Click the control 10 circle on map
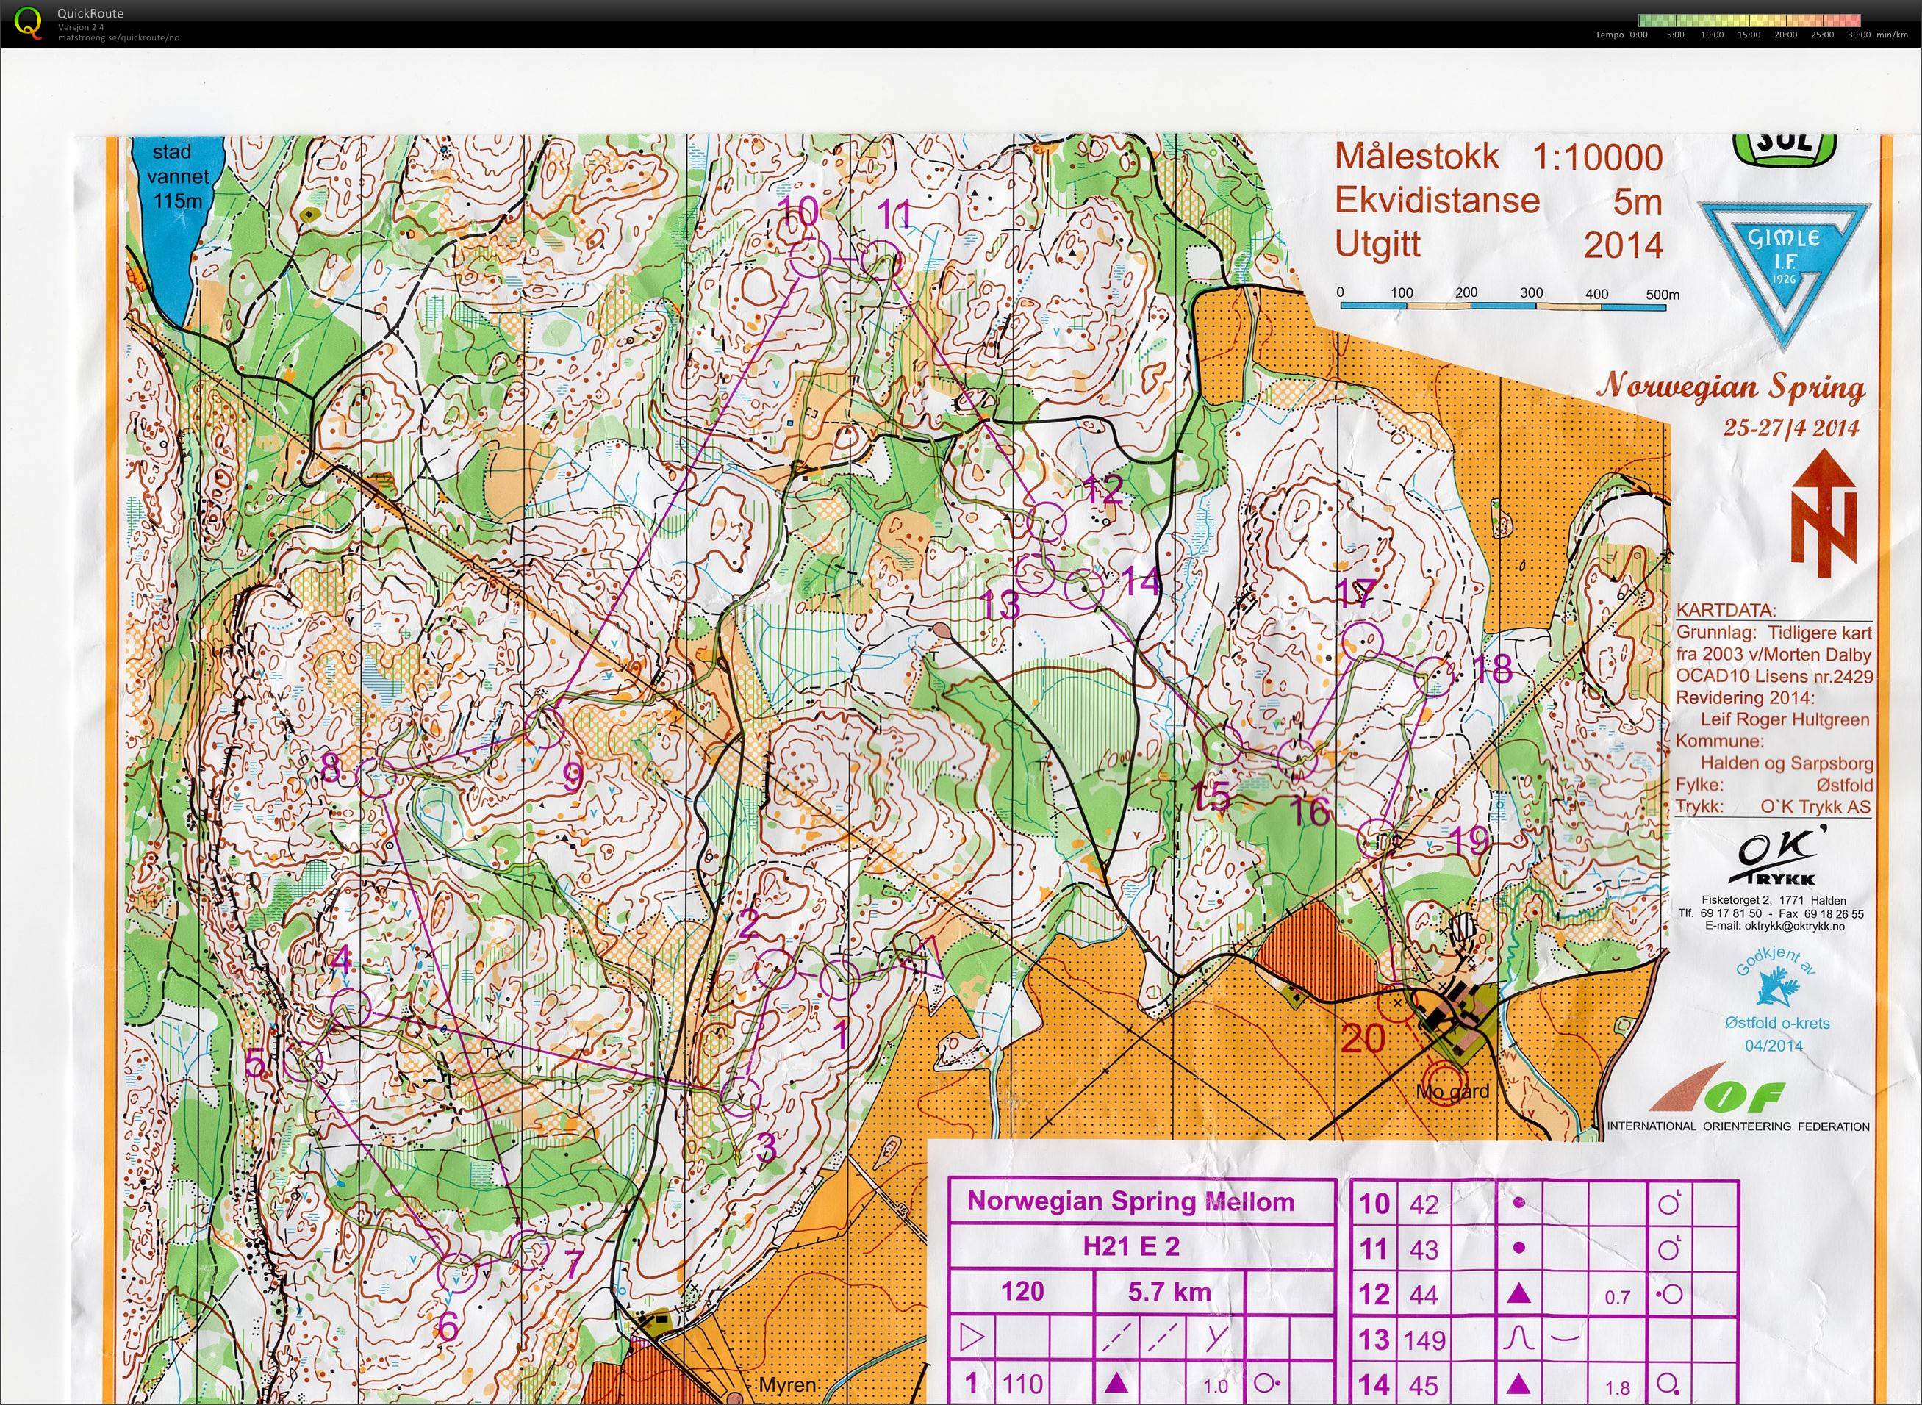Screen dimensions: 1922x1405 coord(808,258)
